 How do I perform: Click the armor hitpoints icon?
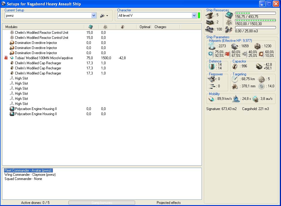pos(235,46)
